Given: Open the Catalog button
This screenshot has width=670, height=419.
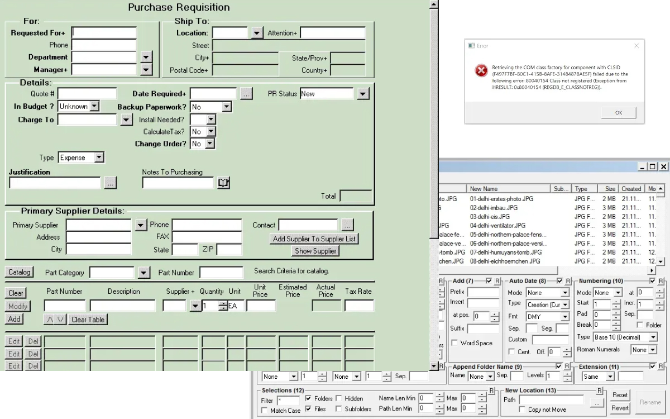Looking at the screenshot, I should pyautogui.click(x=20, y=272).
